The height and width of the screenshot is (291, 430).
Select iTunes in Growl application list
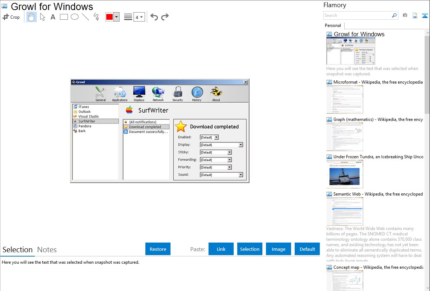(95, 107)
